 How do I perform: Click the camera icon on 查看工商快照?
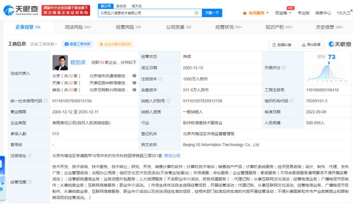pos(67,44)
